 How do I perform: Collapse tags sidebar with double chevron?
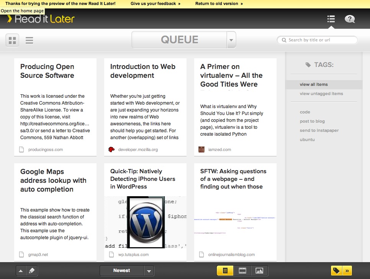click(347, 271)
